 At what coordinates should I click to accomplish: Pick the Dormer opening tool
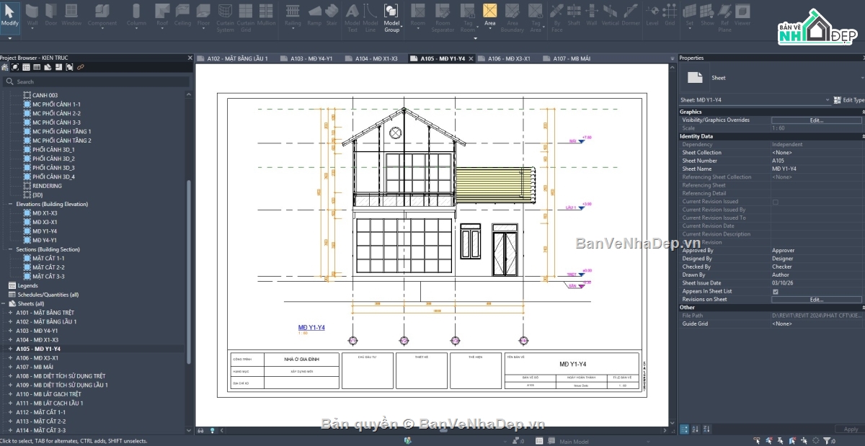pos(631,14)
